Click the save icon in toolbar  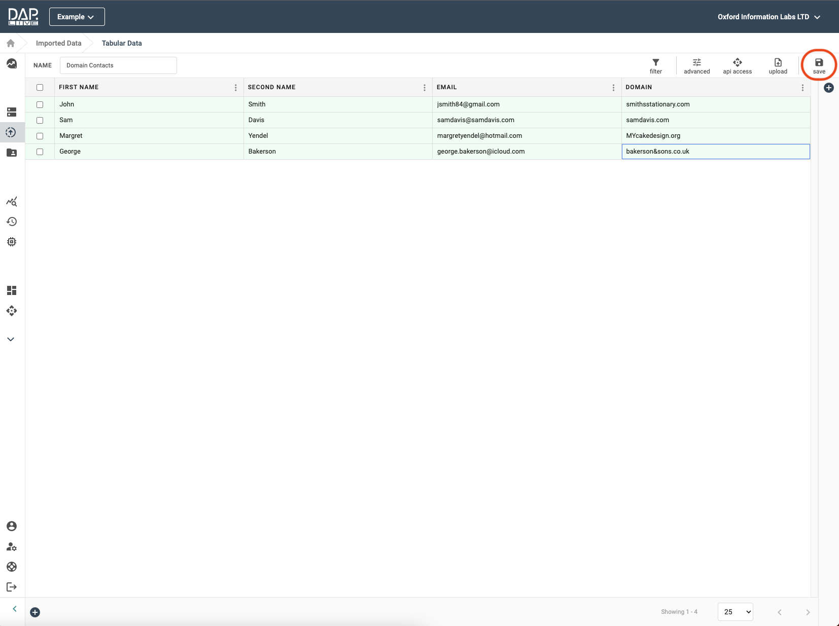[x=819, y=65]
